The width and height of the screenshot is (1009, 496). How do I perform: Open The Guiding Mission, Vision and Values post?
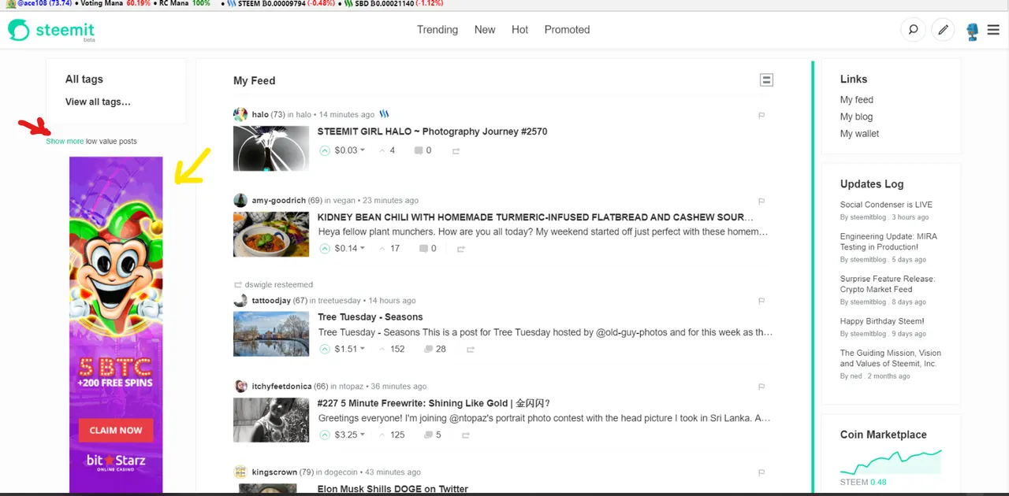pyautogui.click(x=891, y=358)
